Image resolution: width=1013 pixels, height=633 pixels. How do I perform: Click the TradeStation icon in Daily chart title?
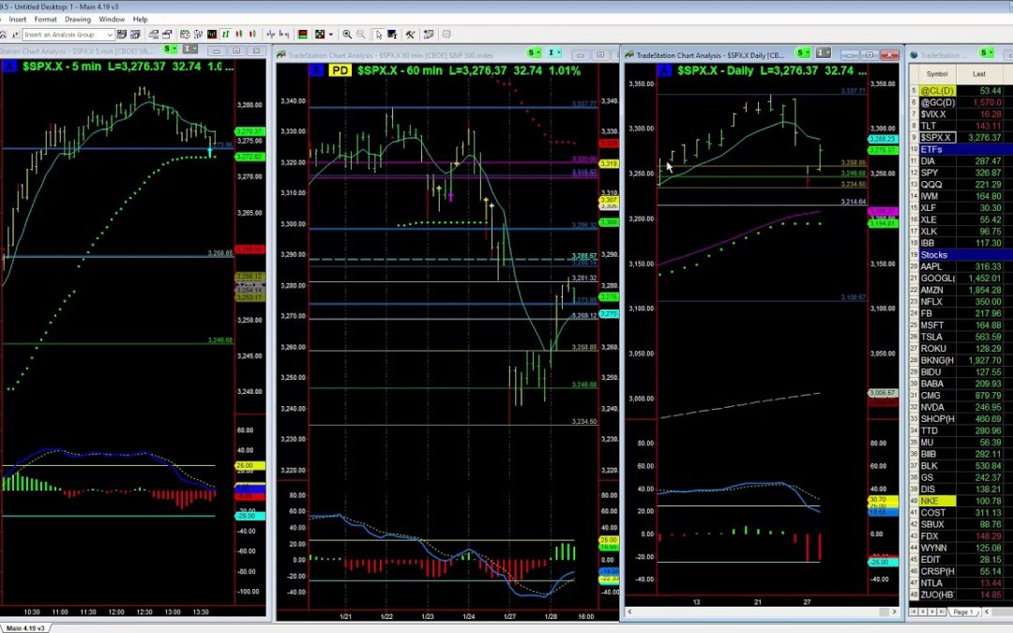point(630,55)
